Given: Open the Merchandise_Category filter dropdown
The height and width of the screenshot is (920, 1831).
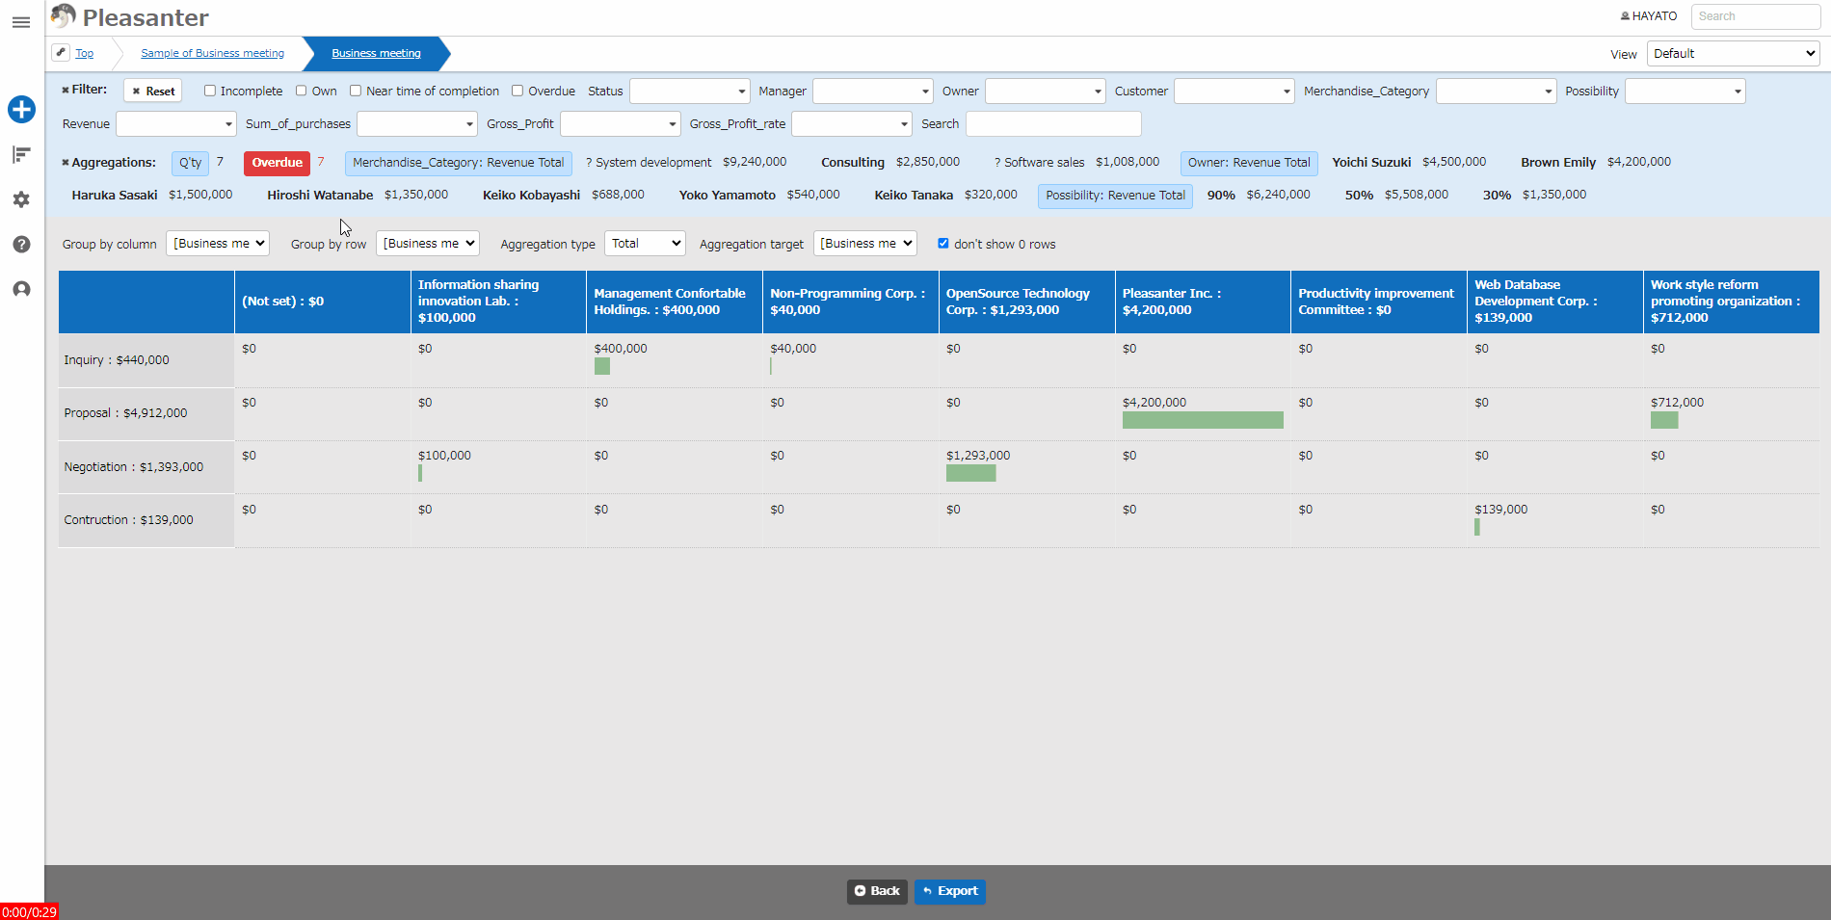Looking at the screenshot, I should pyautogui.click(x=1496, y=92).
